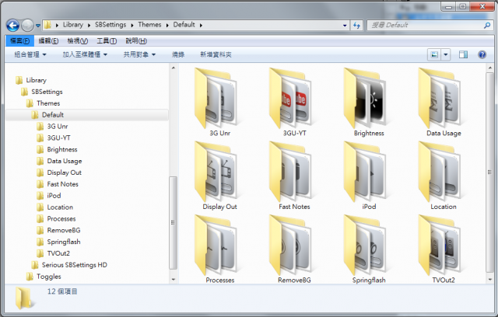Image resolution: width=498 pixels, height=317 pixels.
Task: Click the greyed Forward navigation arrow
Action: [27, 25]
